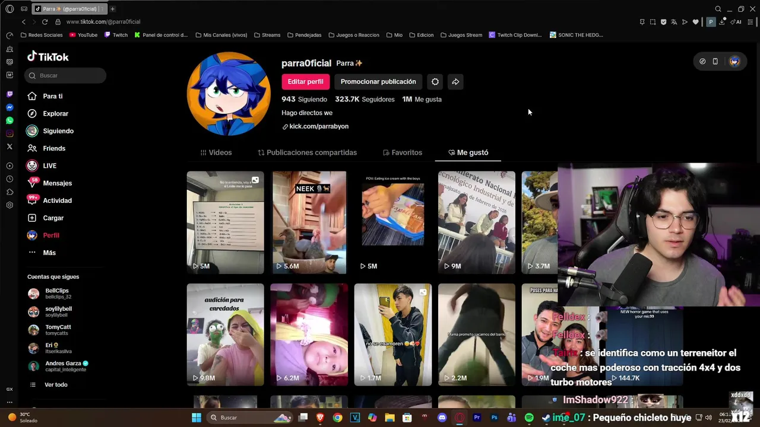Open the Opera menu logo icon
Image resolution: width=760 pixels, height=427 pixels.
click(9, 9)
